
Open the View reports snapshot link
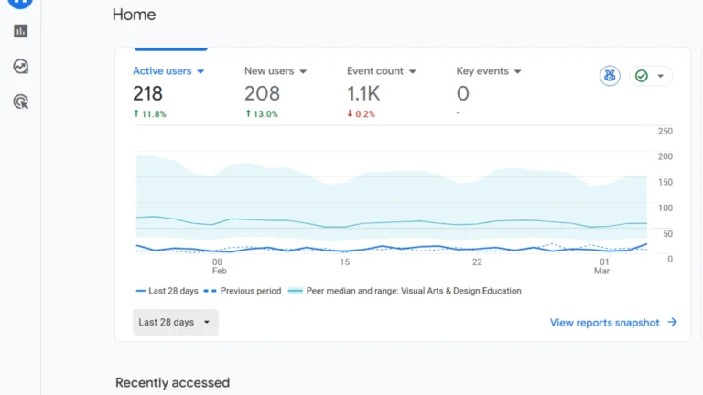[604, 322]
